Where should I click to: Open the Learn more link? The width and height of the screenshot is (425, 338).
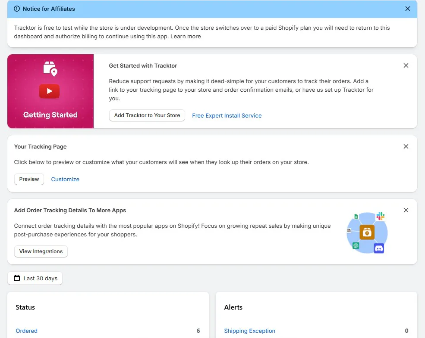click(186, 37)
